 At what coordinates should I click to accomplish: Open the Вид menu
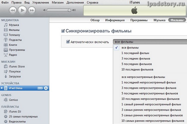click(x=27, y=3)
